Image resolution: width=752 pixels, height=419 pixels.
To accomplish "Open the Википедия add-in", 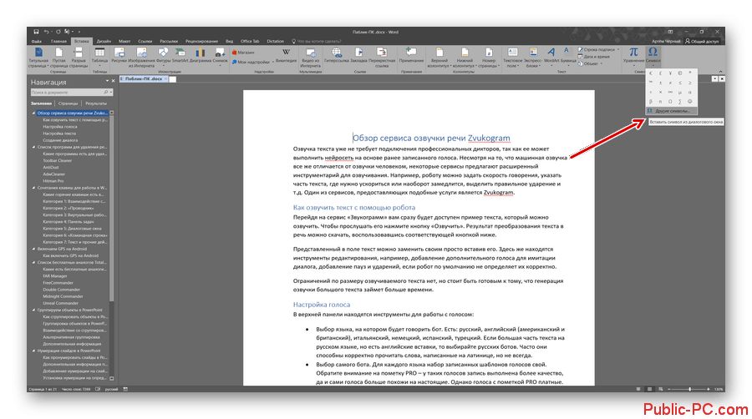I will click(286, 55).
